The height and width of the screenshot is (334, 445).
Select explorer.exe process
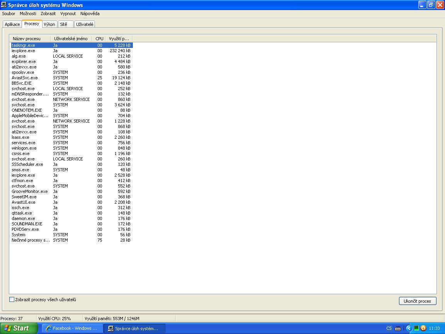click(72, 61)
